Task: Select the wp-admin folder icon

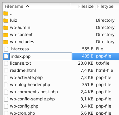Action: click(6, 28)
